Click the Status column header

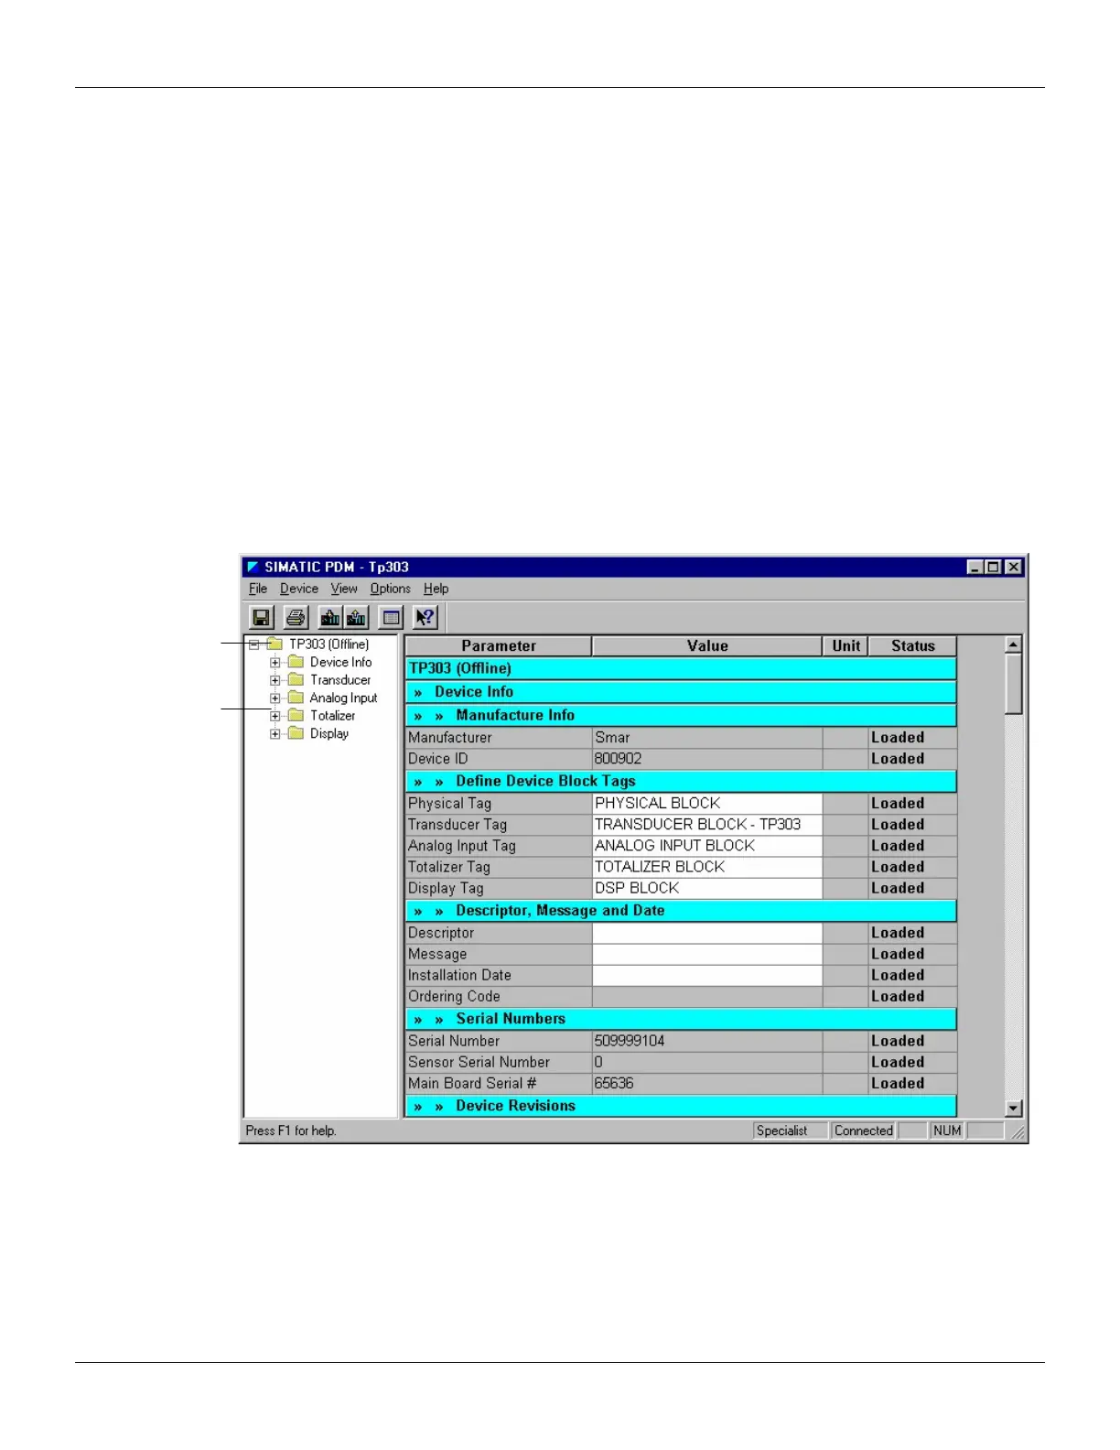tap(912, 646)
